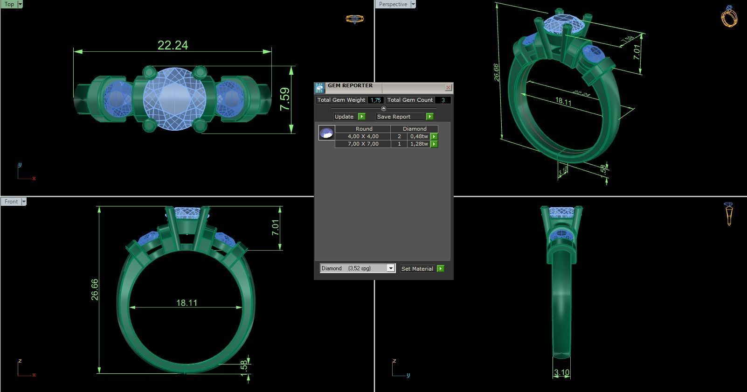Click the orange ring icon in Perspective viewport

point(729,16)
